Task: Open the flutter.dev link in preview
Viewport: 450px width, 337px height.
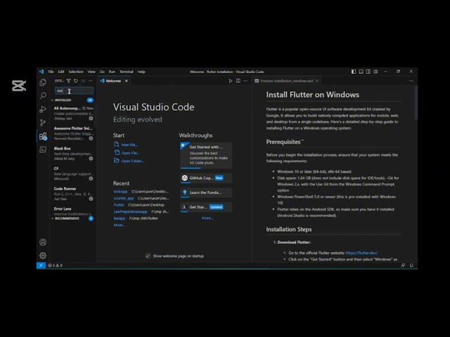Action: 361,253
